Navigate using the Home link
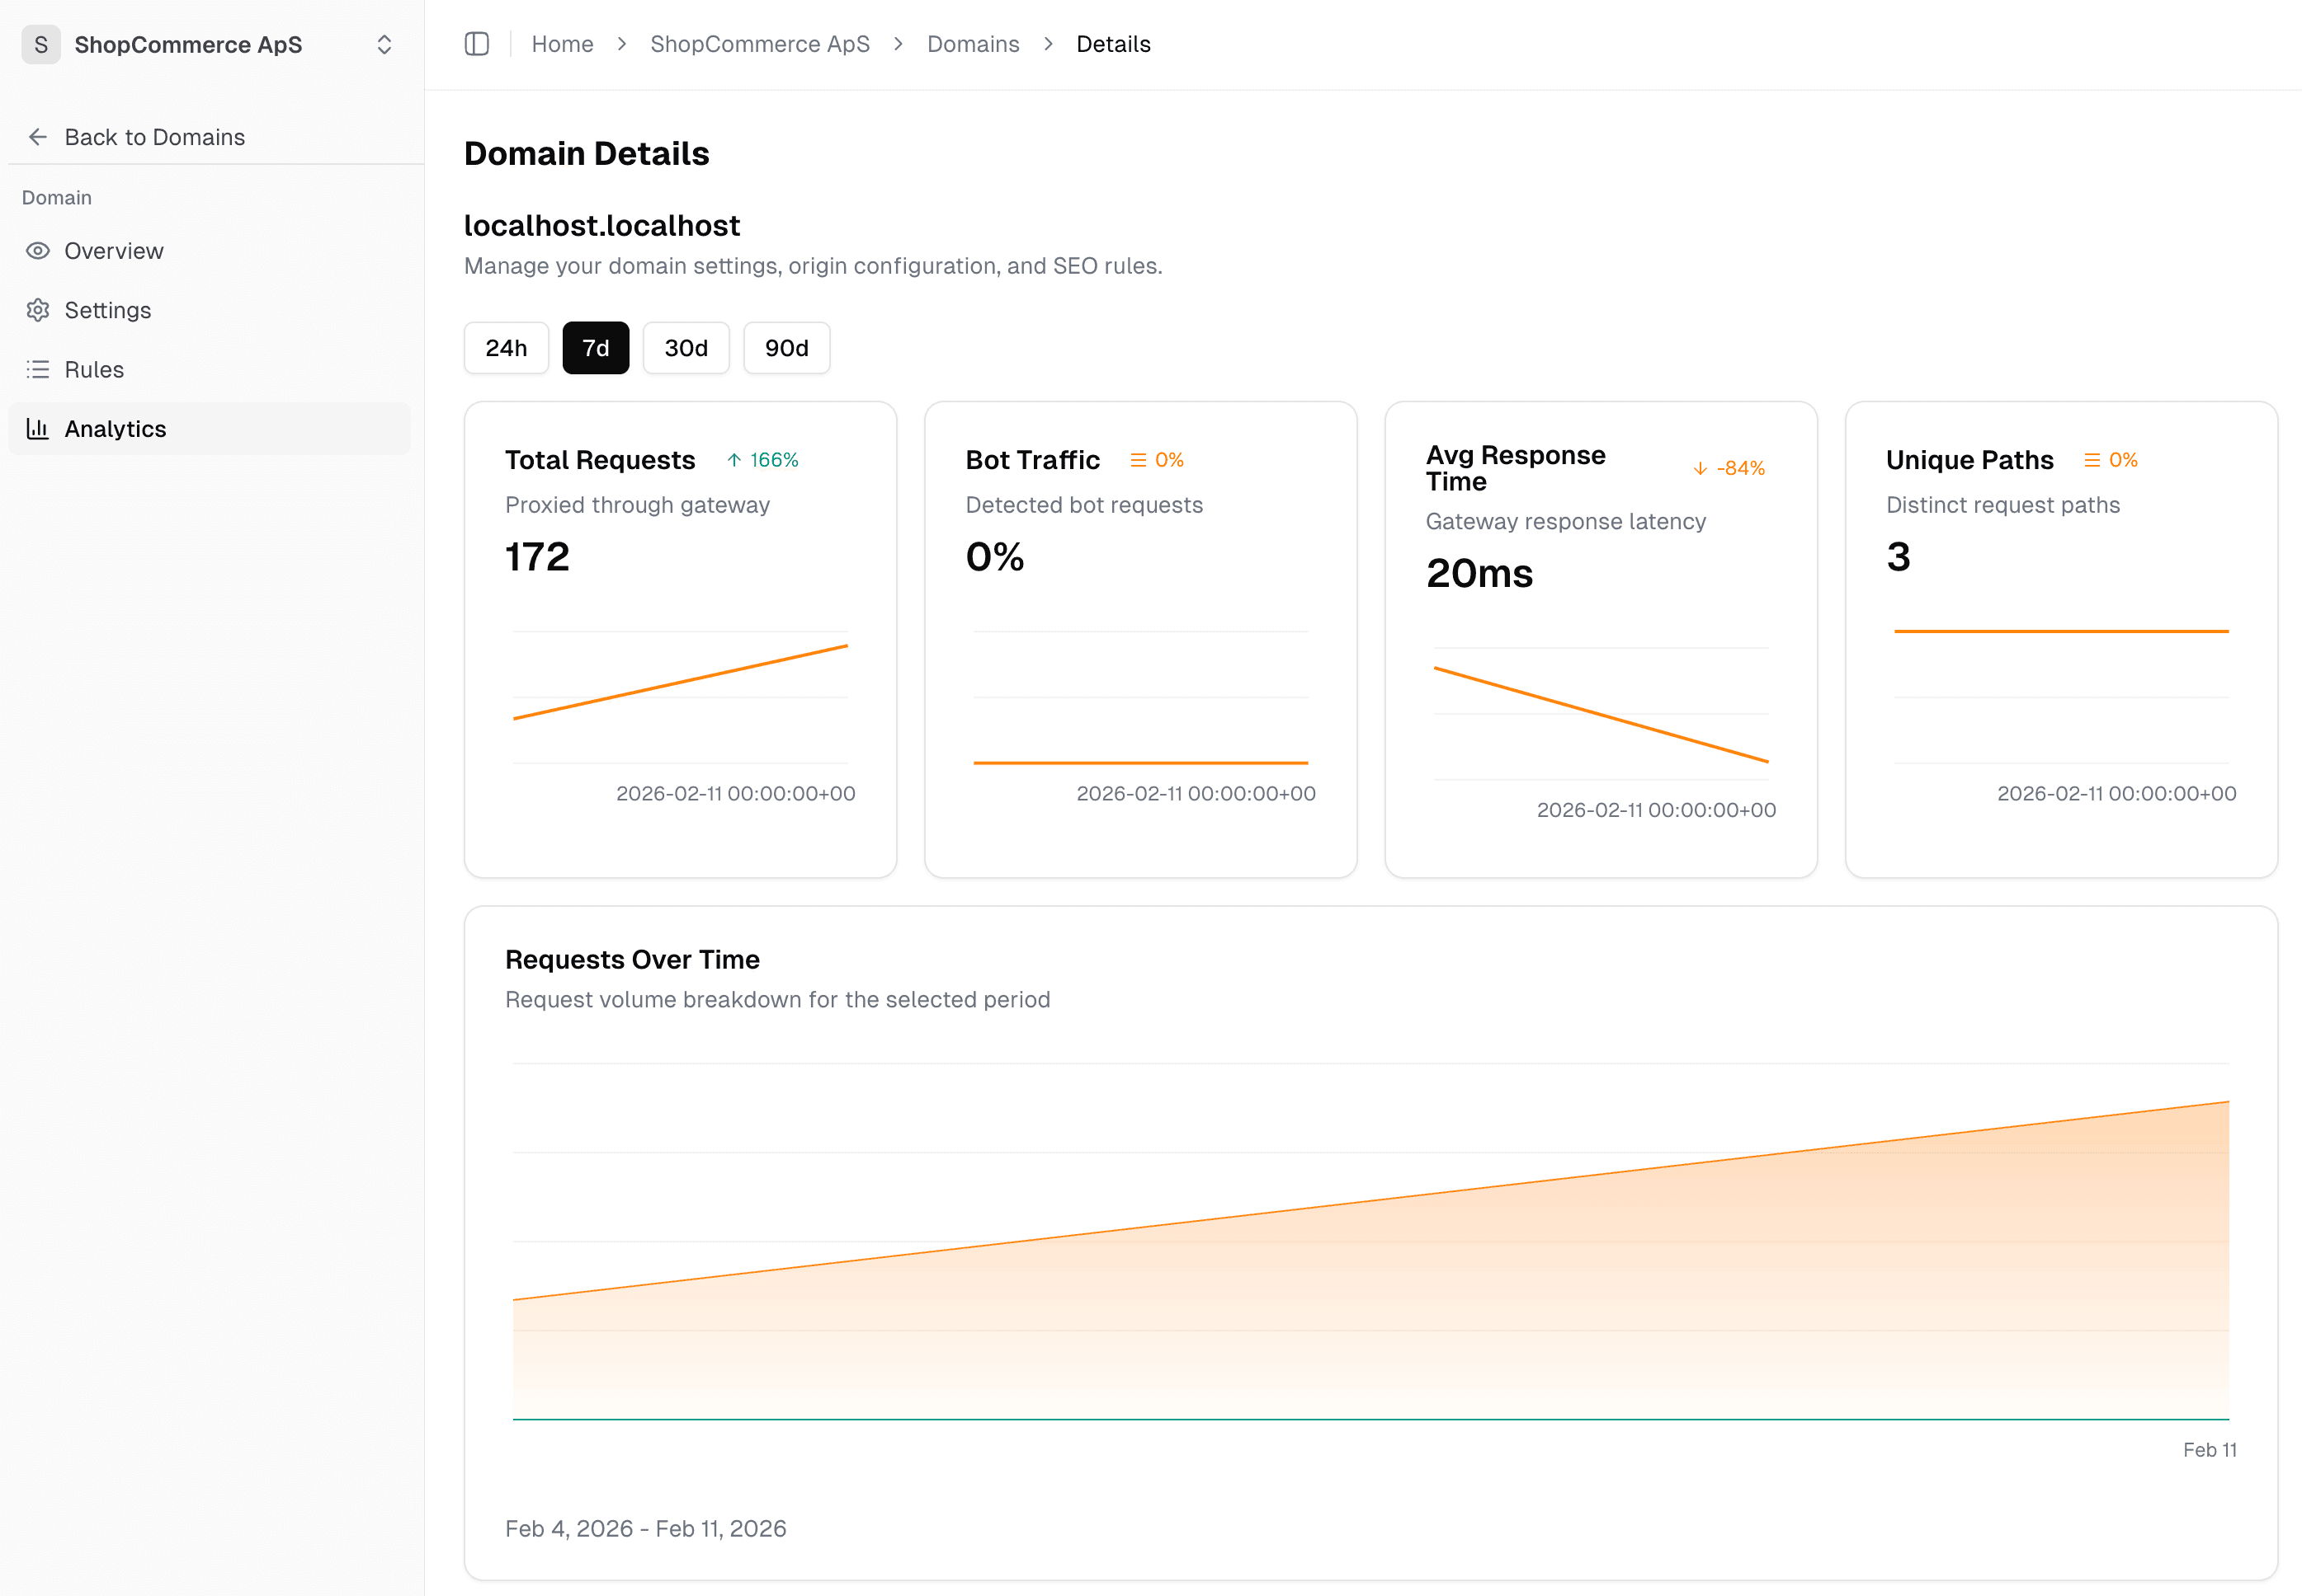 point(563,44)
